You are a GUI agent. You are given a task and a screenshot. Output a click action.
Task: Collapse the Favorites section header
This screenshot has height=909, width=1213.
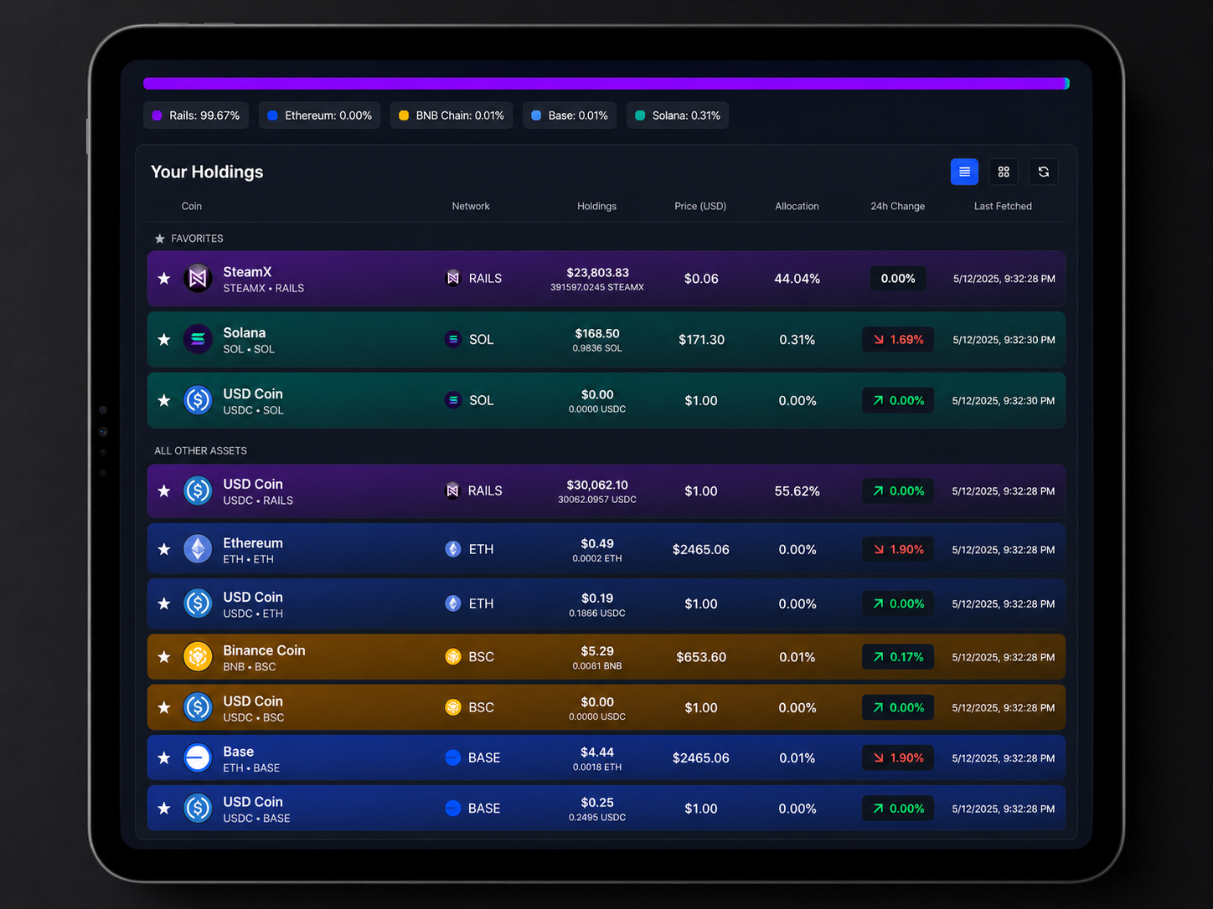189,239
